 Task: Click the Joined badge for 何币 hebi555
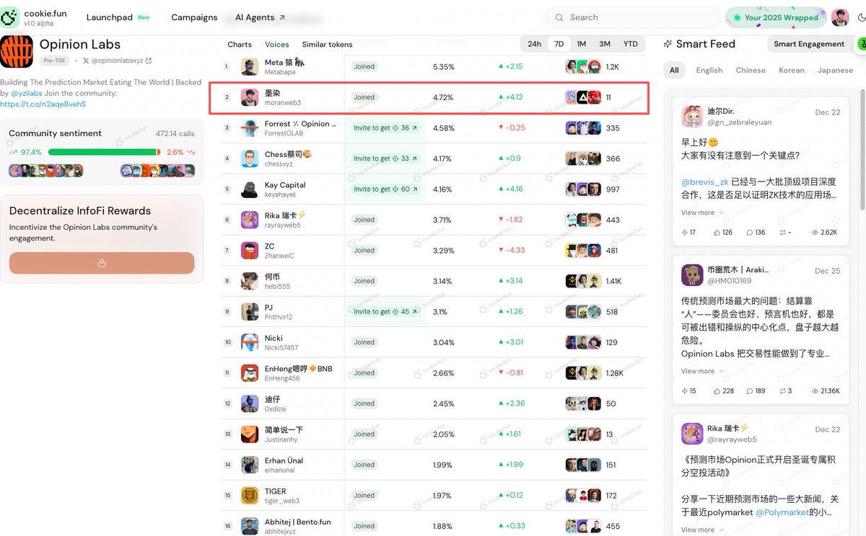click(x=364, y=281)
